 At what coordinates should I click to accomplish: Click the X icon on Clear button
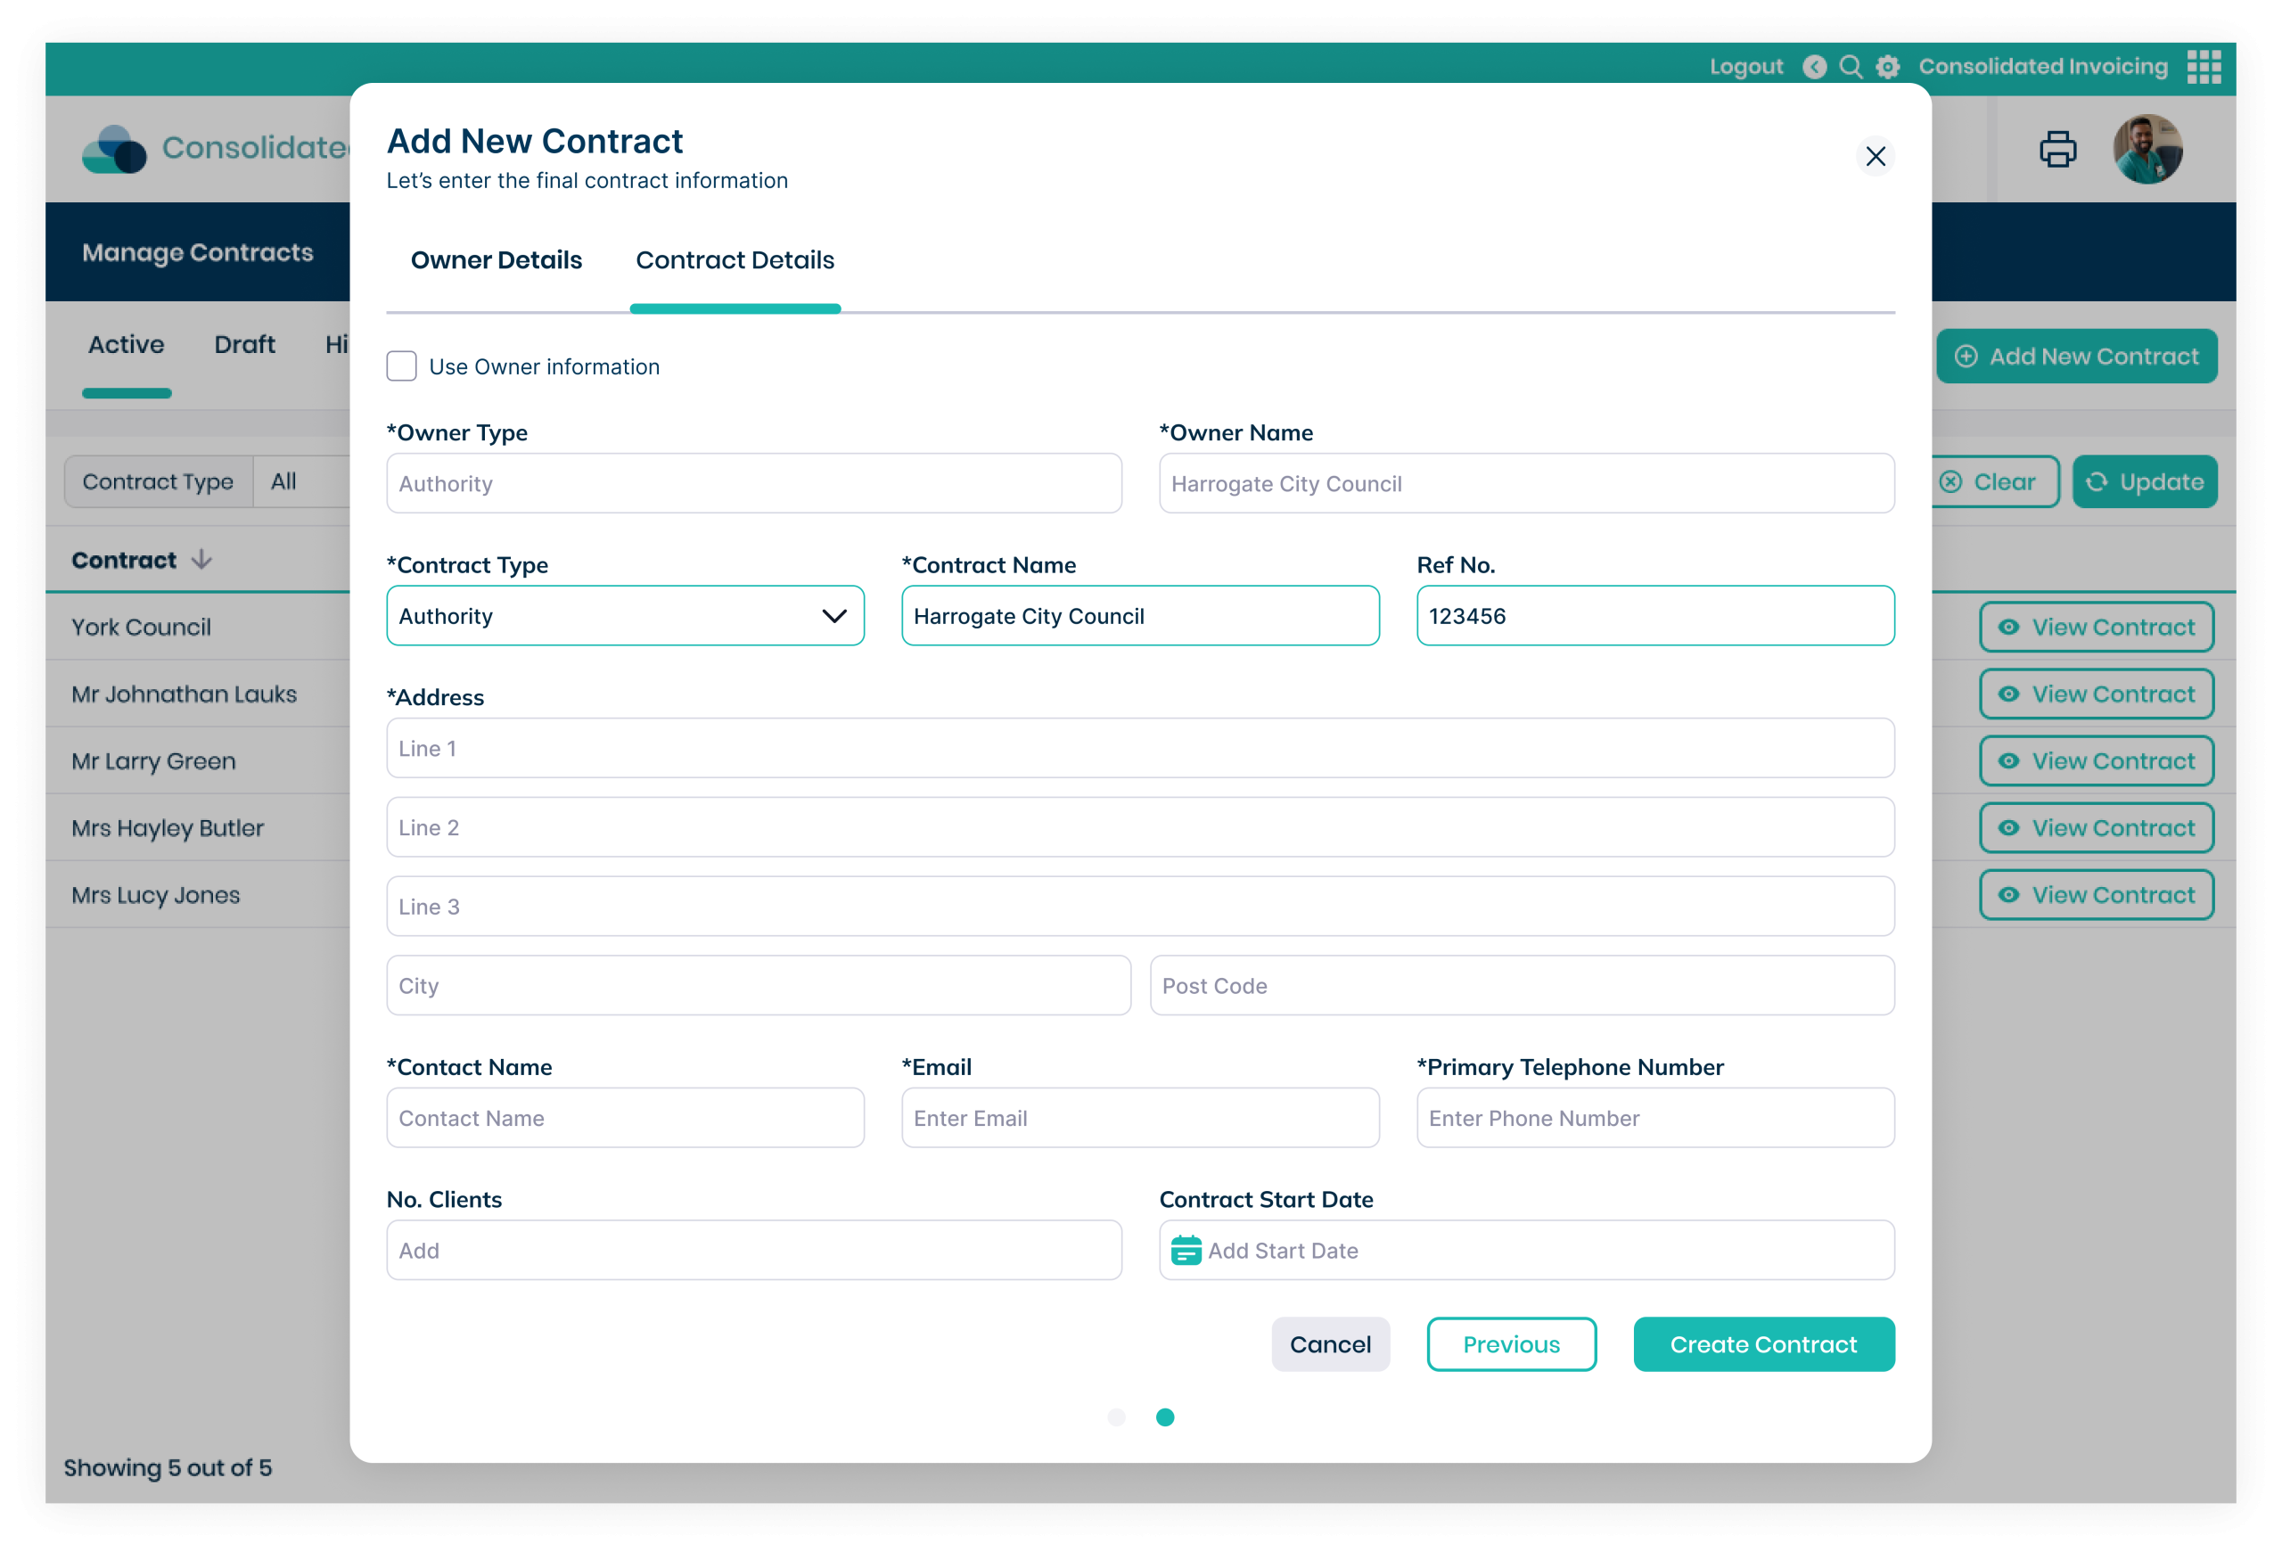[1951, 482]
